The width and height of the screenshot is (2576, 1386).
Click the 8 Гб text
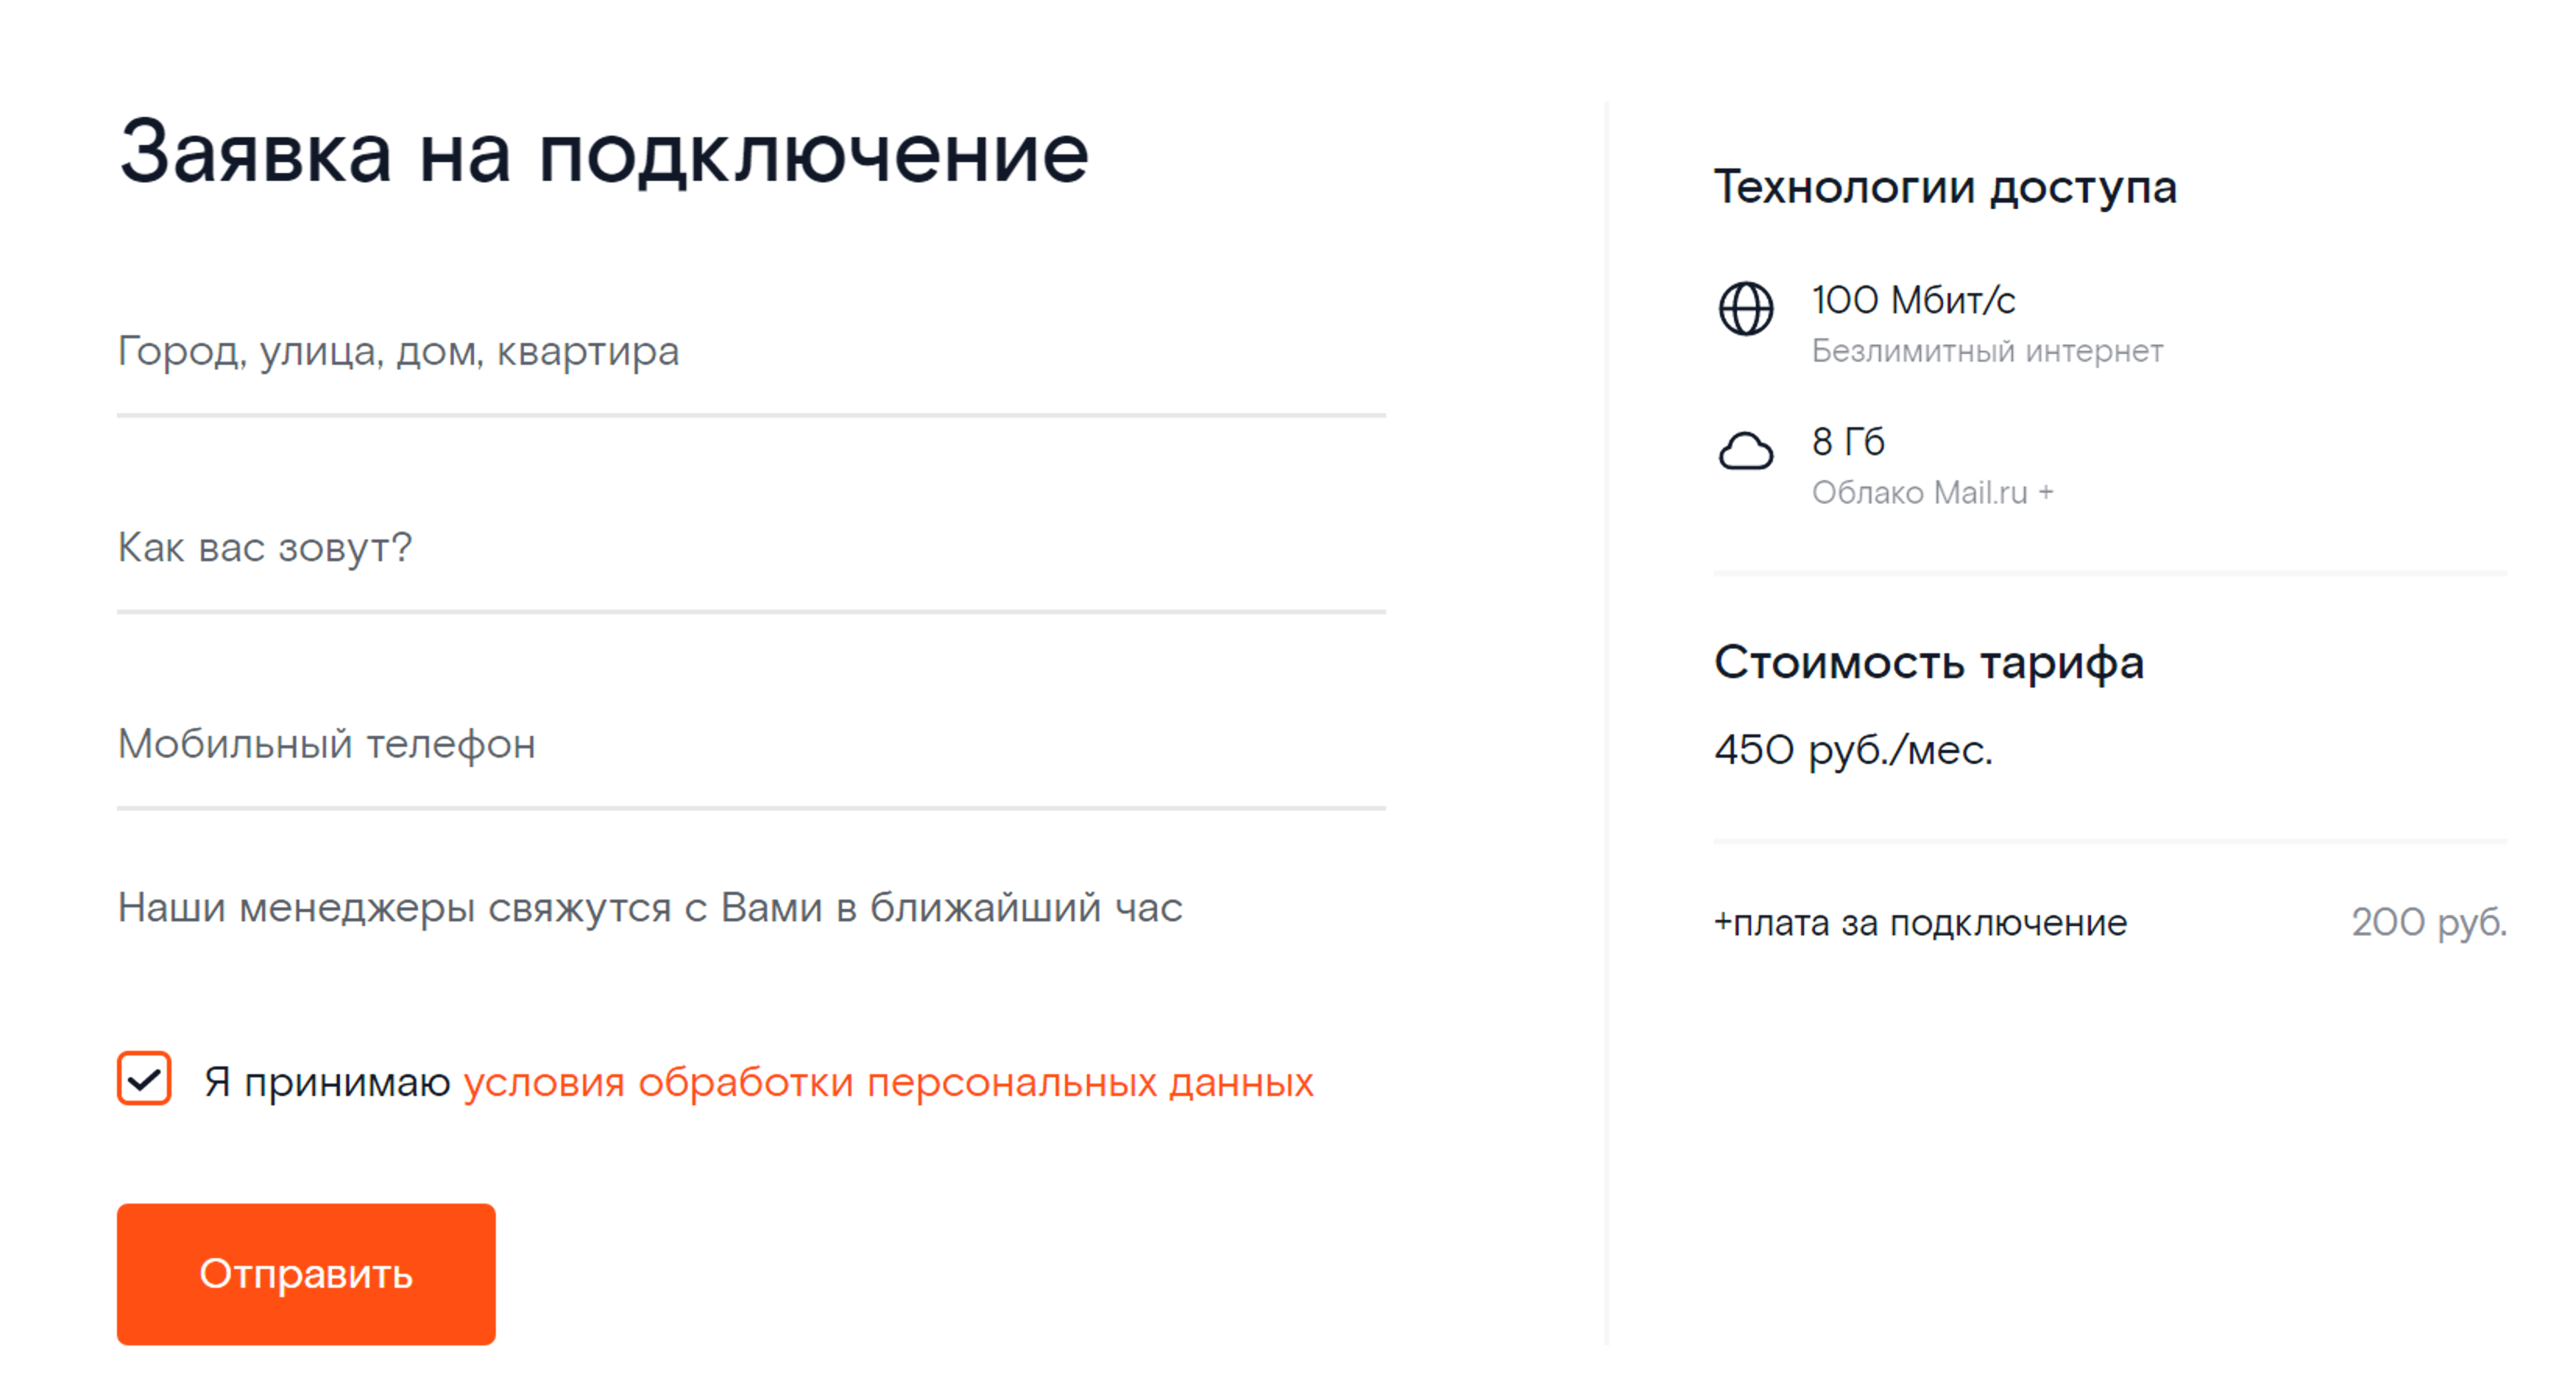[x=1848, y=441]
